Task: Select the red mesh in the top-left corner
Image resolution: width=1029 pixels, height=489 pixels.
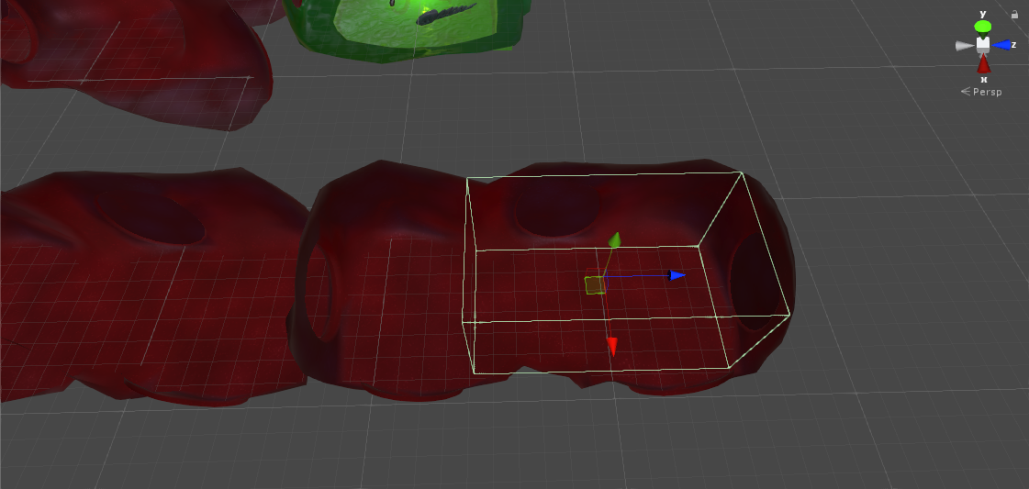Action: (x=138, y=64)
